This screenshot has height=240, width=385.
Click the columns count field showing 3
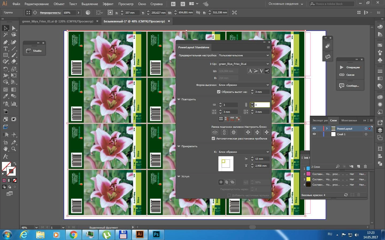pyautogui.click(x=230, y=105)
